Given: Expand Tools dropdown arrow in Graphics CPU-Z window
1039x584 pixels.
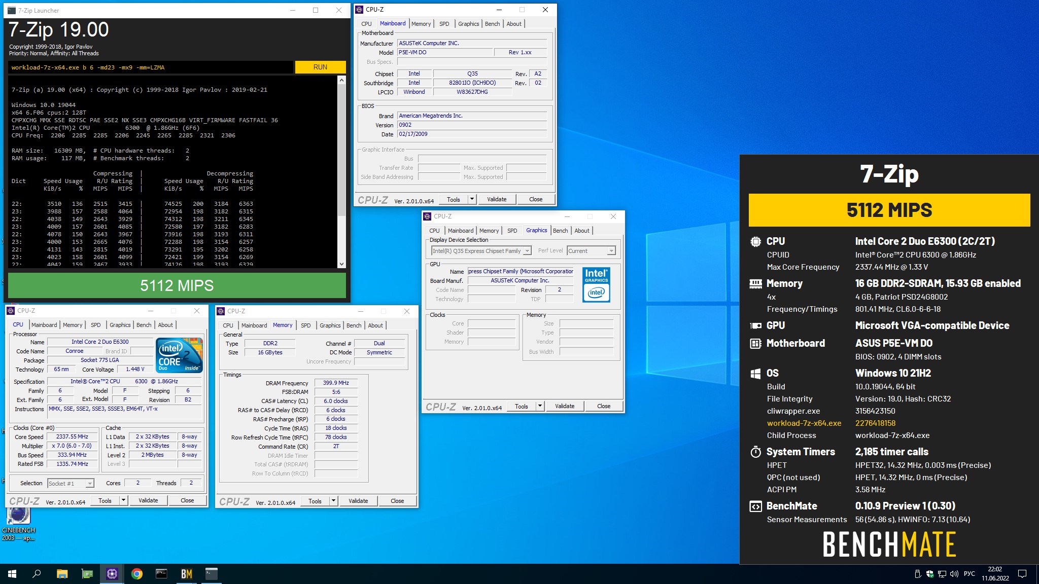Looking at the screenshot, I should (x=540, y=406).
